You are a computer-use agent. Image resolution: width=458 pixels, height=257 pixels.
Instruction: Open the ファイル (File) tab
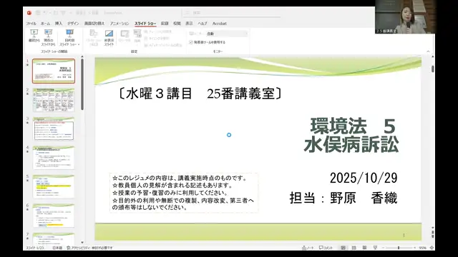(x=31, y=24)
